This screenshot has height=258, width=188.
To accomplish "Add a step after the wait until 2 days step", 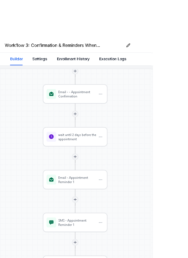I will tap(75, 157).
